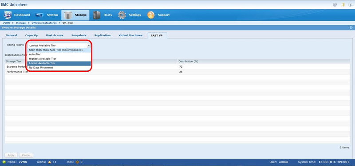
Task: Switch to the Capacity tab
Action: [x=32, y=35]
